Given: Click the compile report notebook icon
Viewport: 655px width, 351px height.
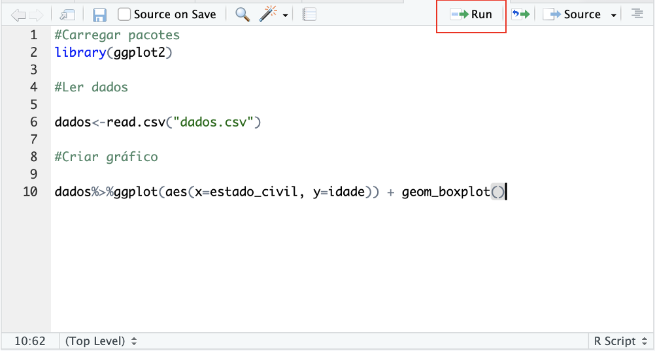Looking at the screenshot, I should [310, 14].
